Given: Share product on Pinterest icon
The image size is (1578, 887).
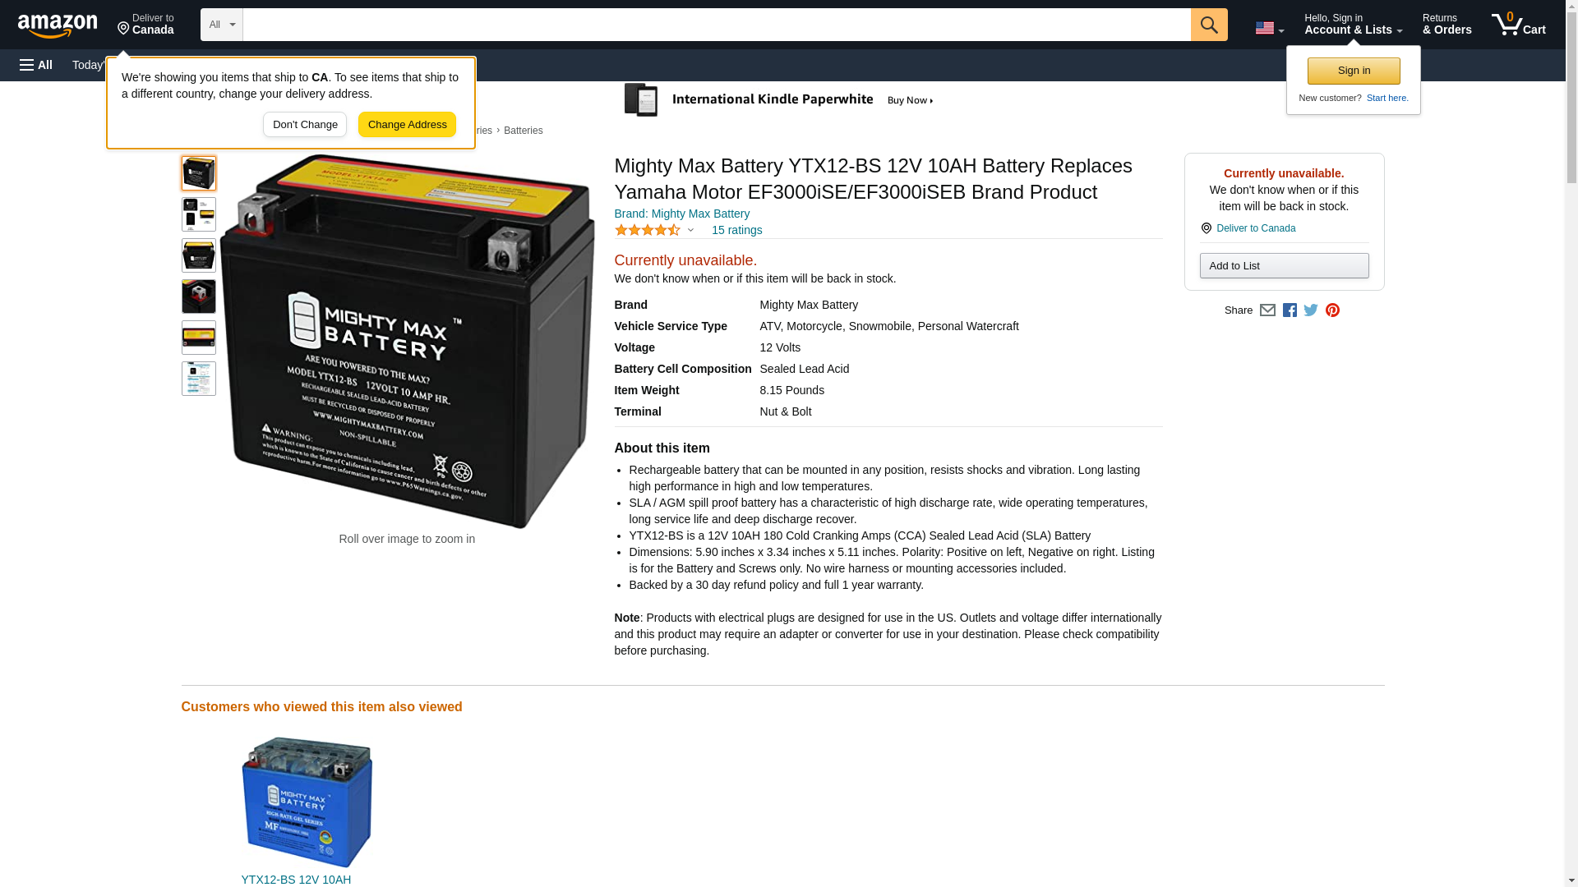Looking at the screenshot, I should pyautogui.click(x=1332, y=310).
